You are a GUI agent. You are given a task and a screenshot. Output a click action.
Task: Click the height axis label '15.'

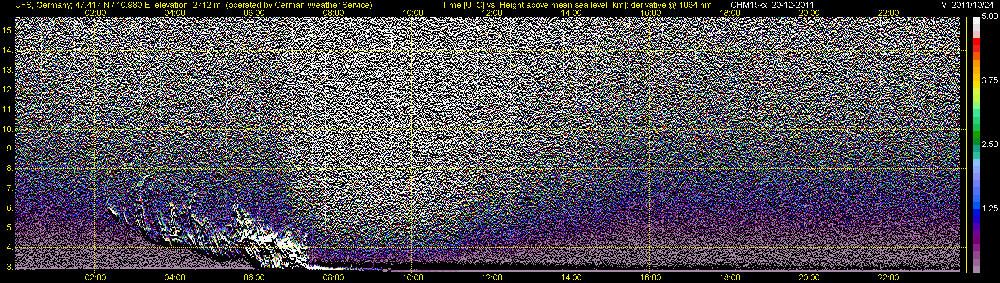(x=7, y=30)
